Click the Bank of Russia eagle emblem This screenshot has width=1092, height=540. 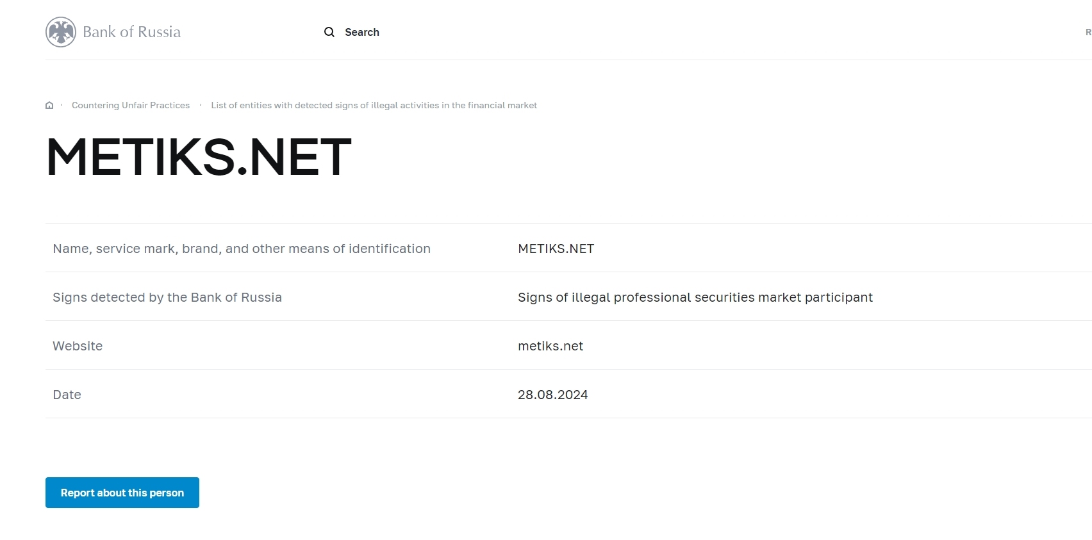coord(61,32)
